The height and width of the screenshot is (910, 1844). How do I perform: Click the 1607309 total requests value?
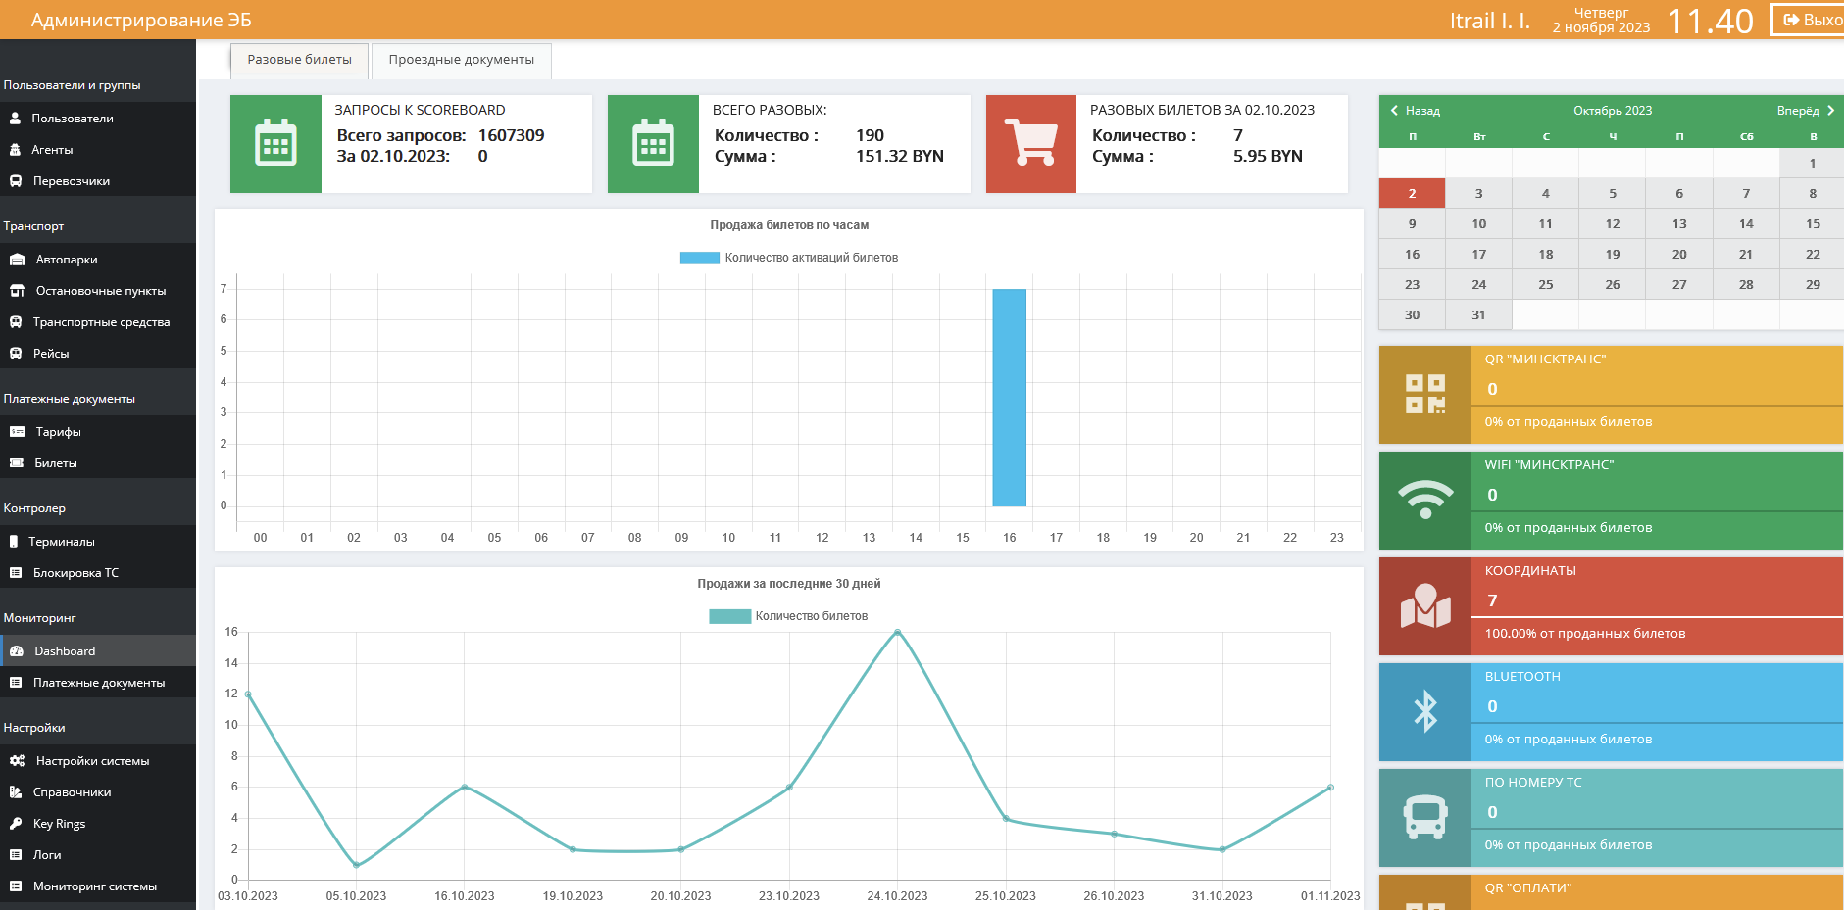click(511, 135)
